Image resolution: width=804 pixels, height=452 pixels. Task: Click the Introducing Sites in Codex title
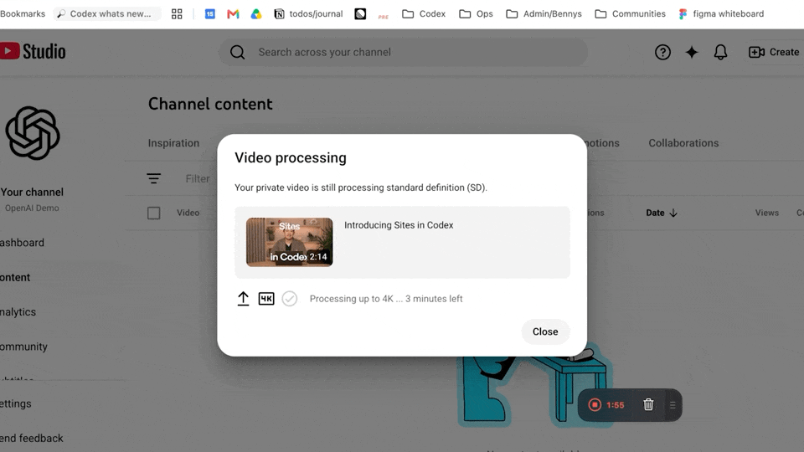point(399,225)
